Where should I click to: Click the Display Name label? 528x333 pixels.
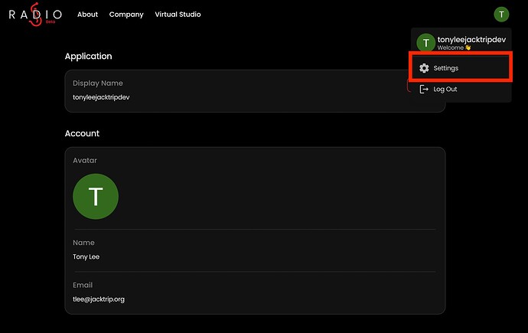coord(98,83)
